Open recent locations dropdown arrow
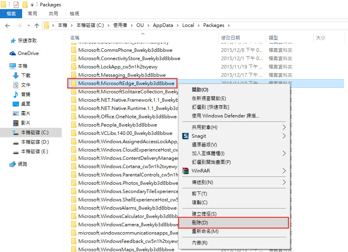Viewport: 348px width, 252px height. [28, 26]
